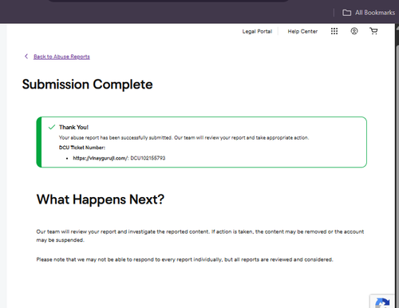Click the 'Our team will review your report and investigate' paragraph

point(200,236)
